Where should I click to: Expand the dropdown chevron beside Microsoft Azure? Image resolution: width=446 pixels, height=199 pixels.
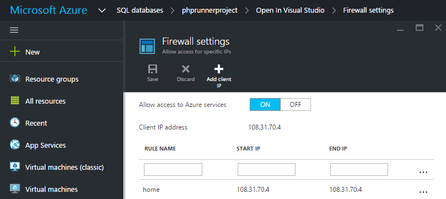tap(102, 10)
